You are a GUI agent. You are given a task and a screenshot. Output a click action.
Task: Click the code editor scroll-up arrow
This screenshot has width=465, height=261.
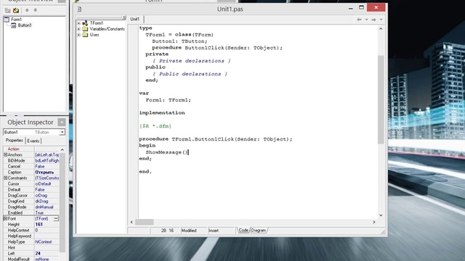(x=381, y=29)
